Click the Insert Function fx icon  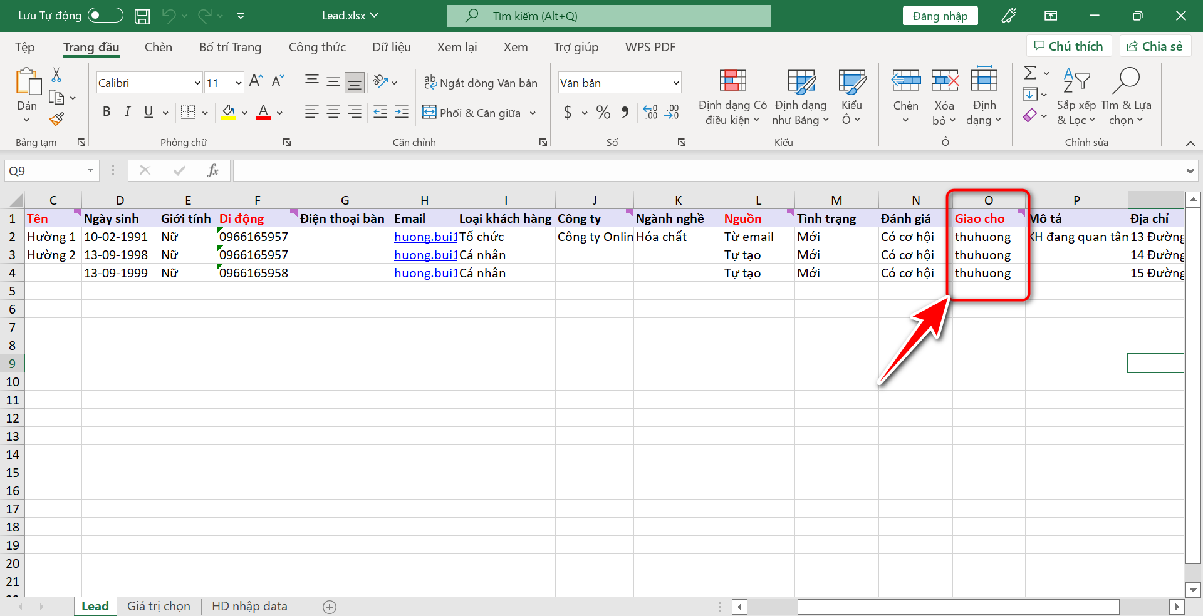click(212, 170)
